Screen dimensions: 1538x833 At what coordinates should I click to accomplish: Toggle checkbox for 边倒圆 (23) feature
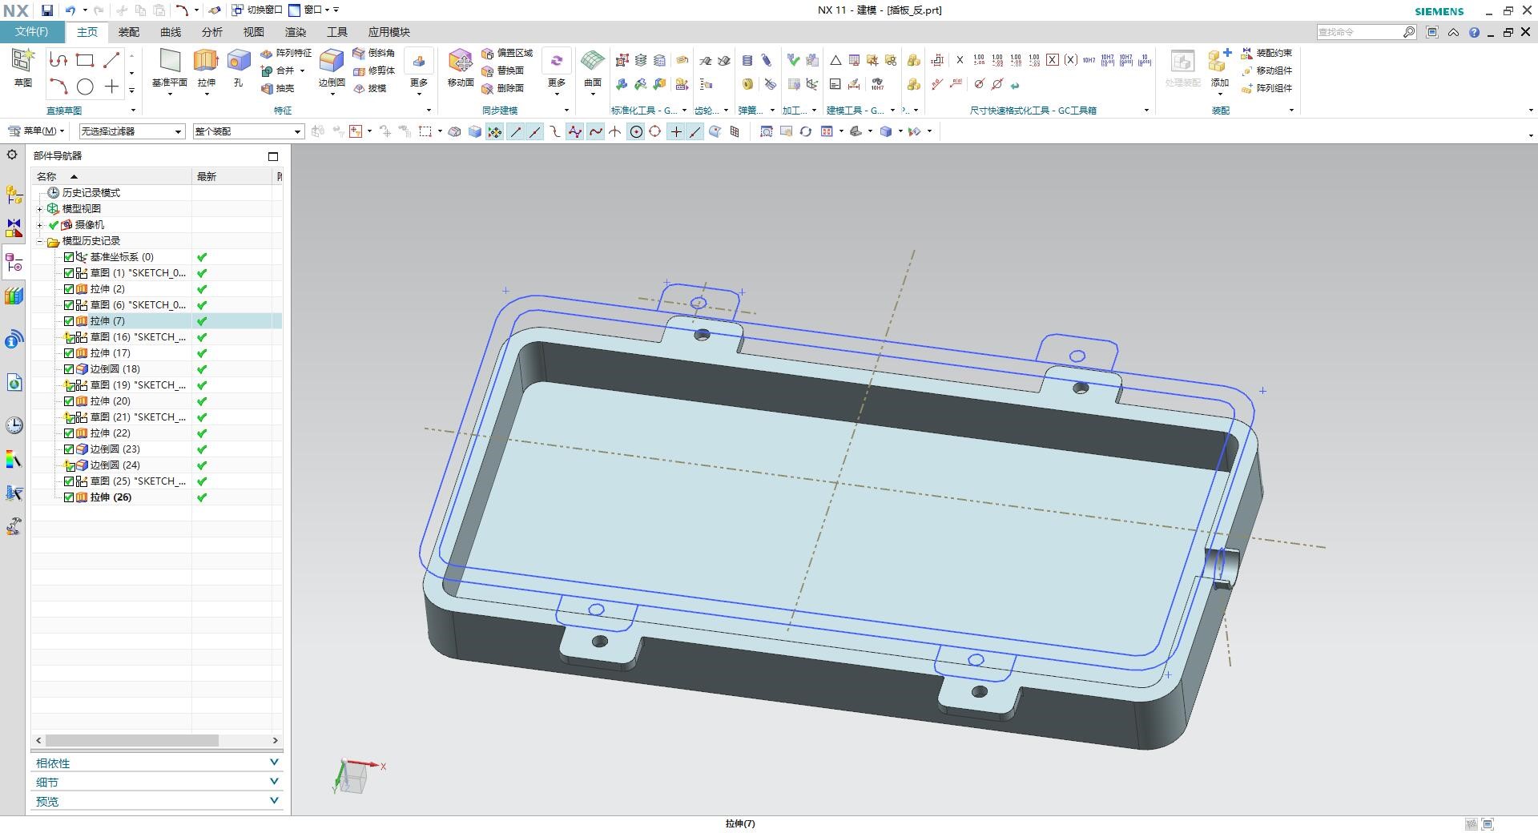click(69, 449)
